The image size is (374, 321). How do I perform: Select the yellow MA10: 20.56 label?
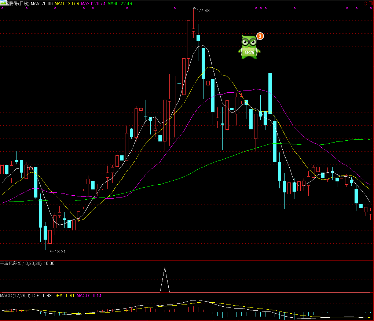click(x=66, y=3)
